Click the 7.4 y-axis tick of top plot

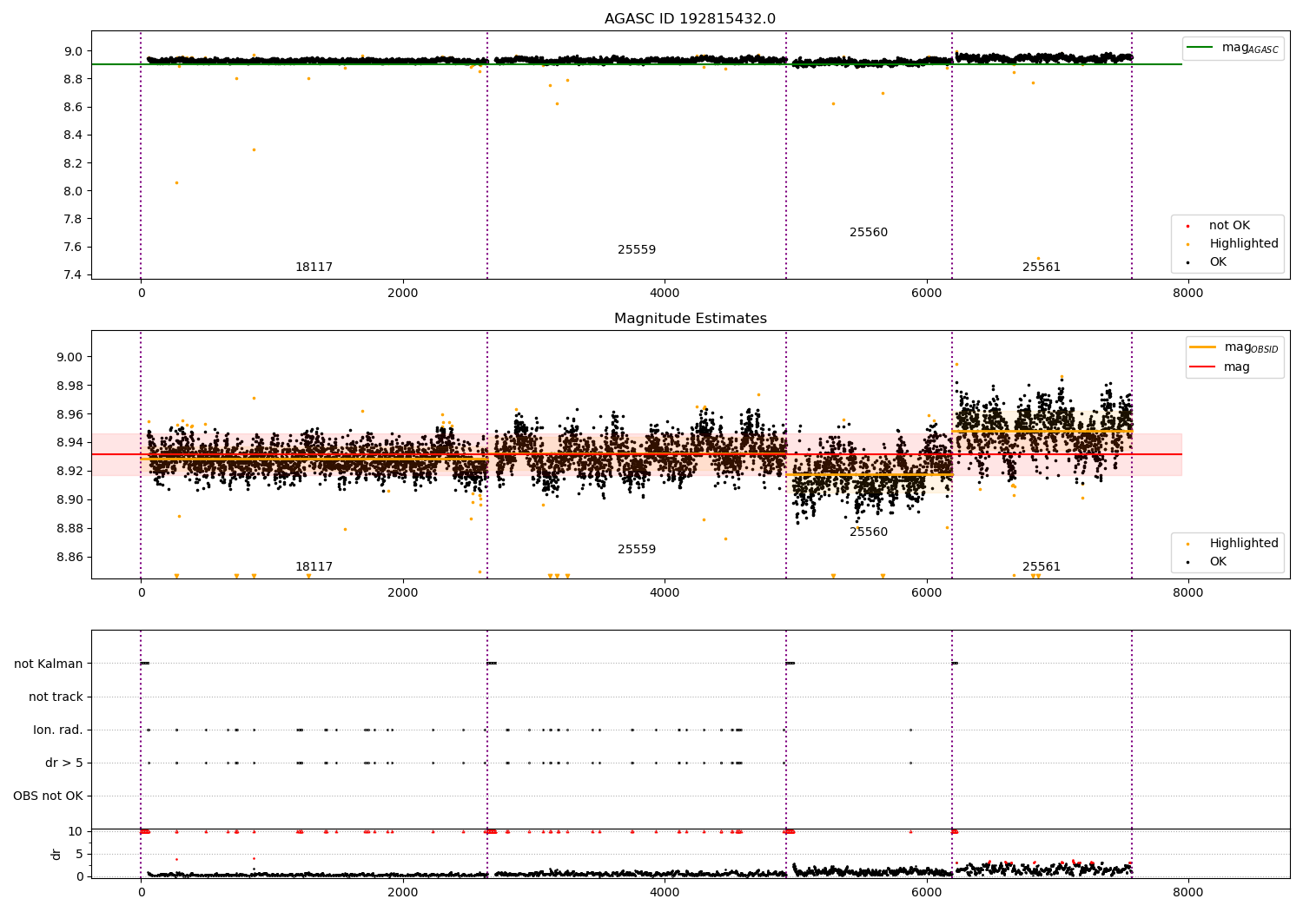(74, 275)
